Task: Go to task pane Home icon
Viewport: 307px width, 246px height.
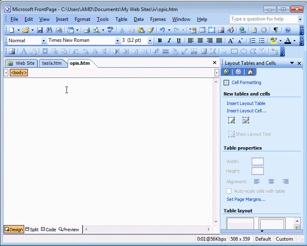Action: (x=250, y=72)
